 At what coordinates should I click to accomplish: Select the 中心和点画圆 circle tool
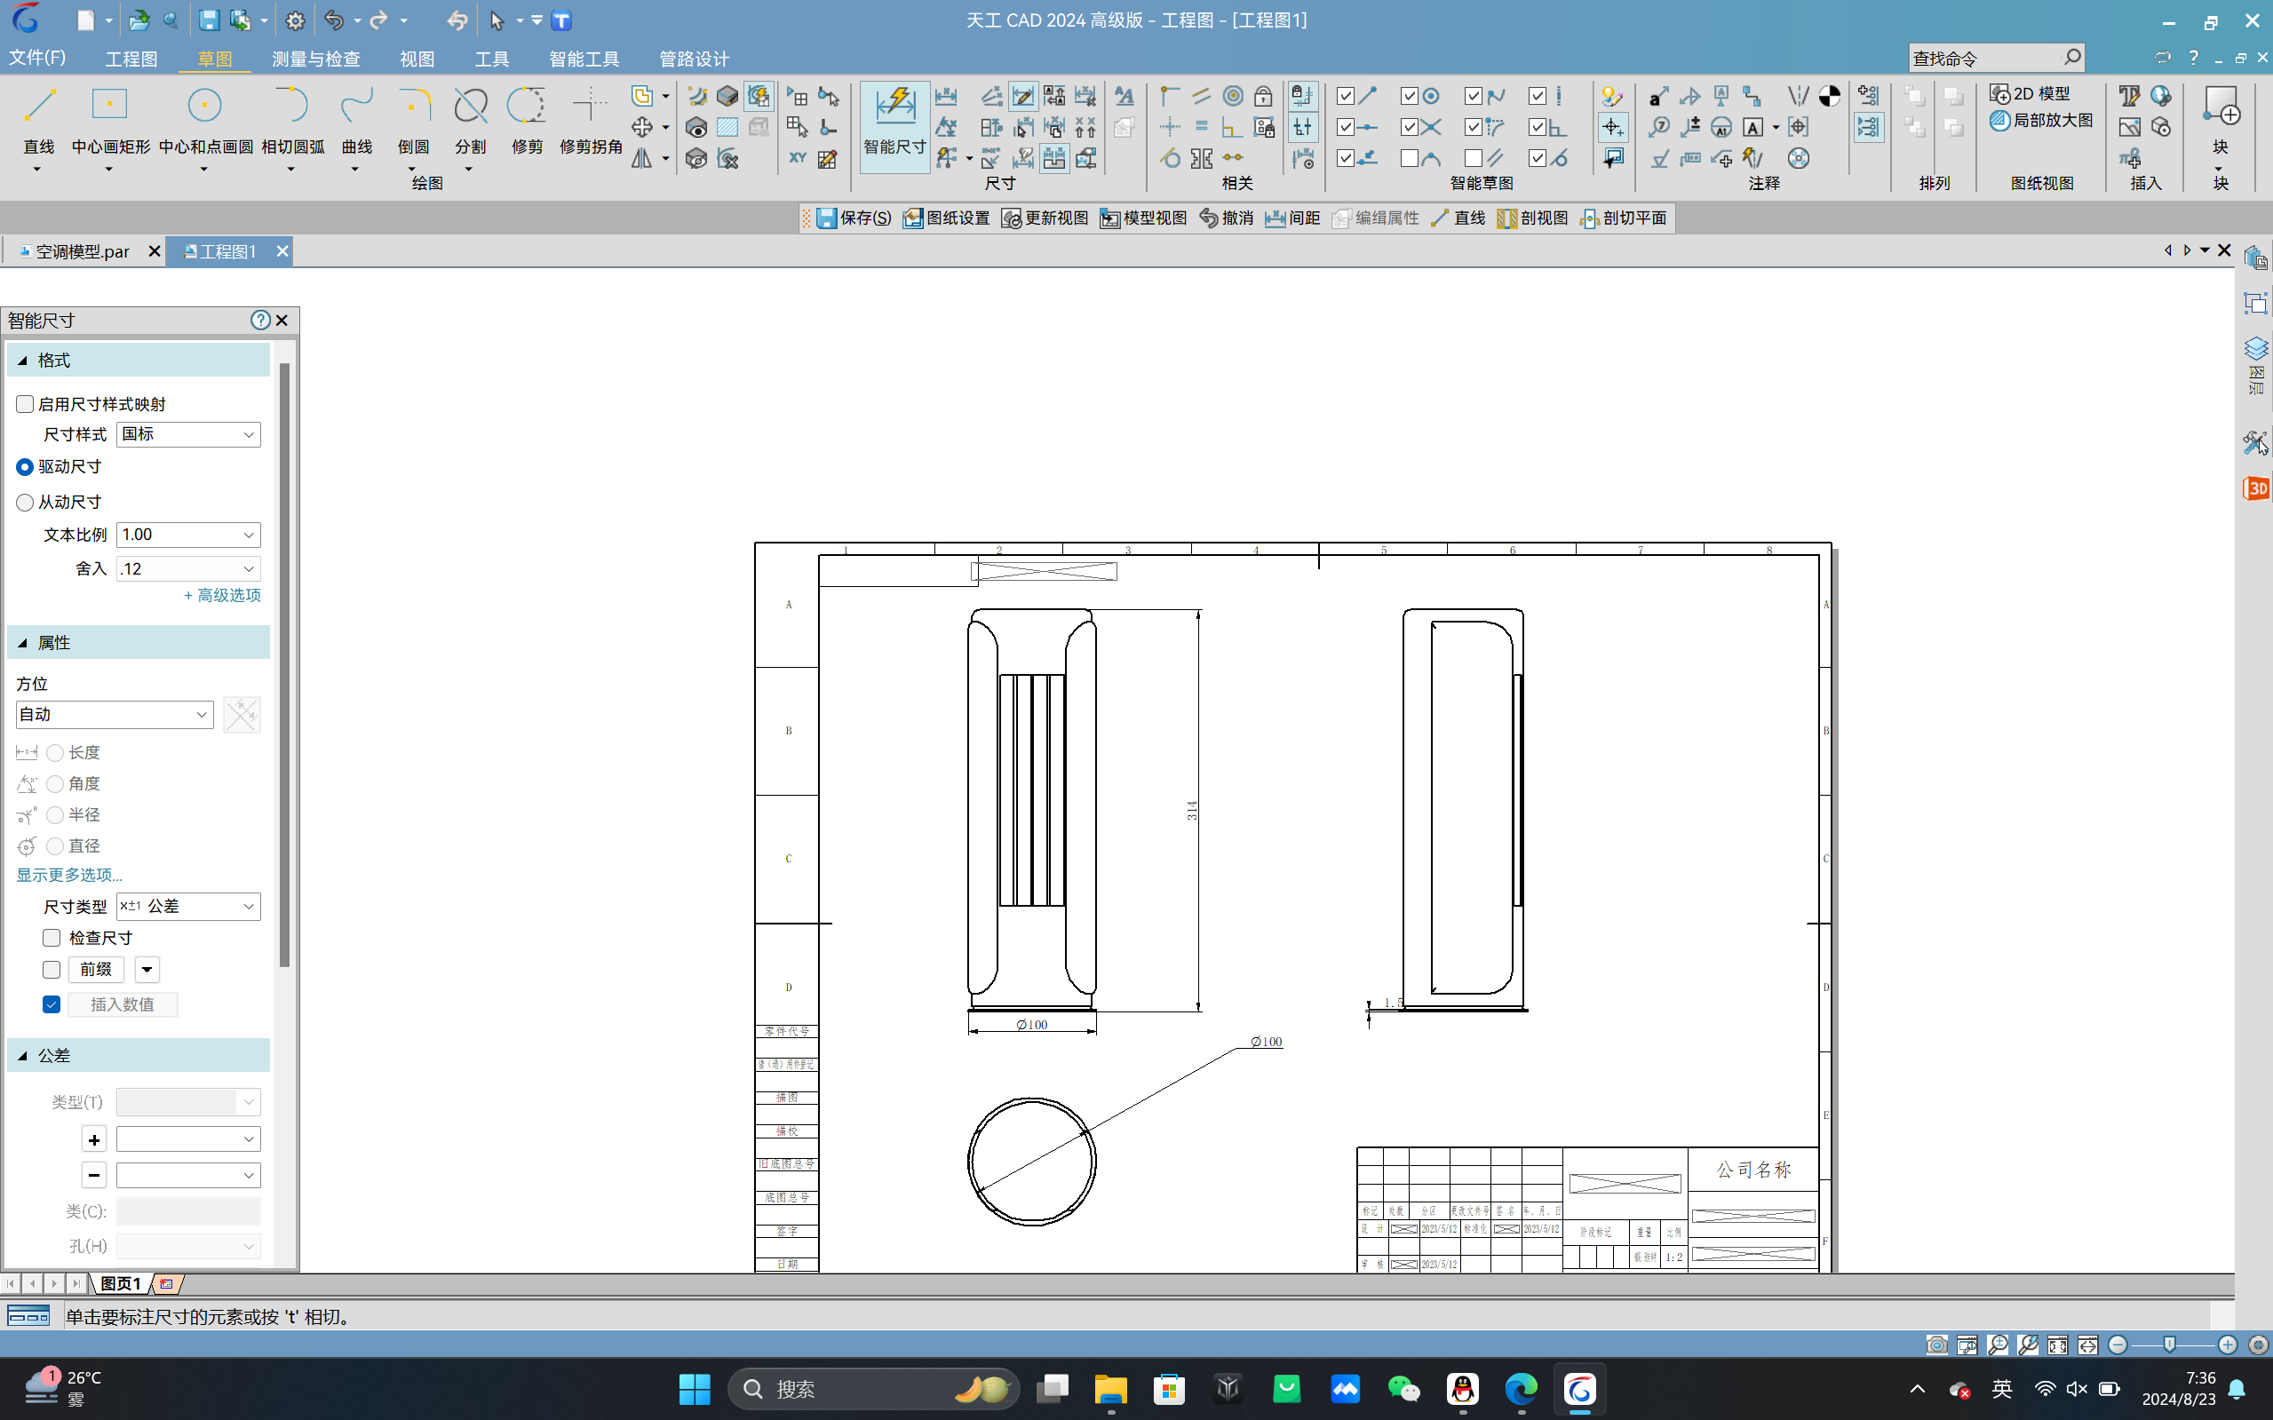coord(205,120)
